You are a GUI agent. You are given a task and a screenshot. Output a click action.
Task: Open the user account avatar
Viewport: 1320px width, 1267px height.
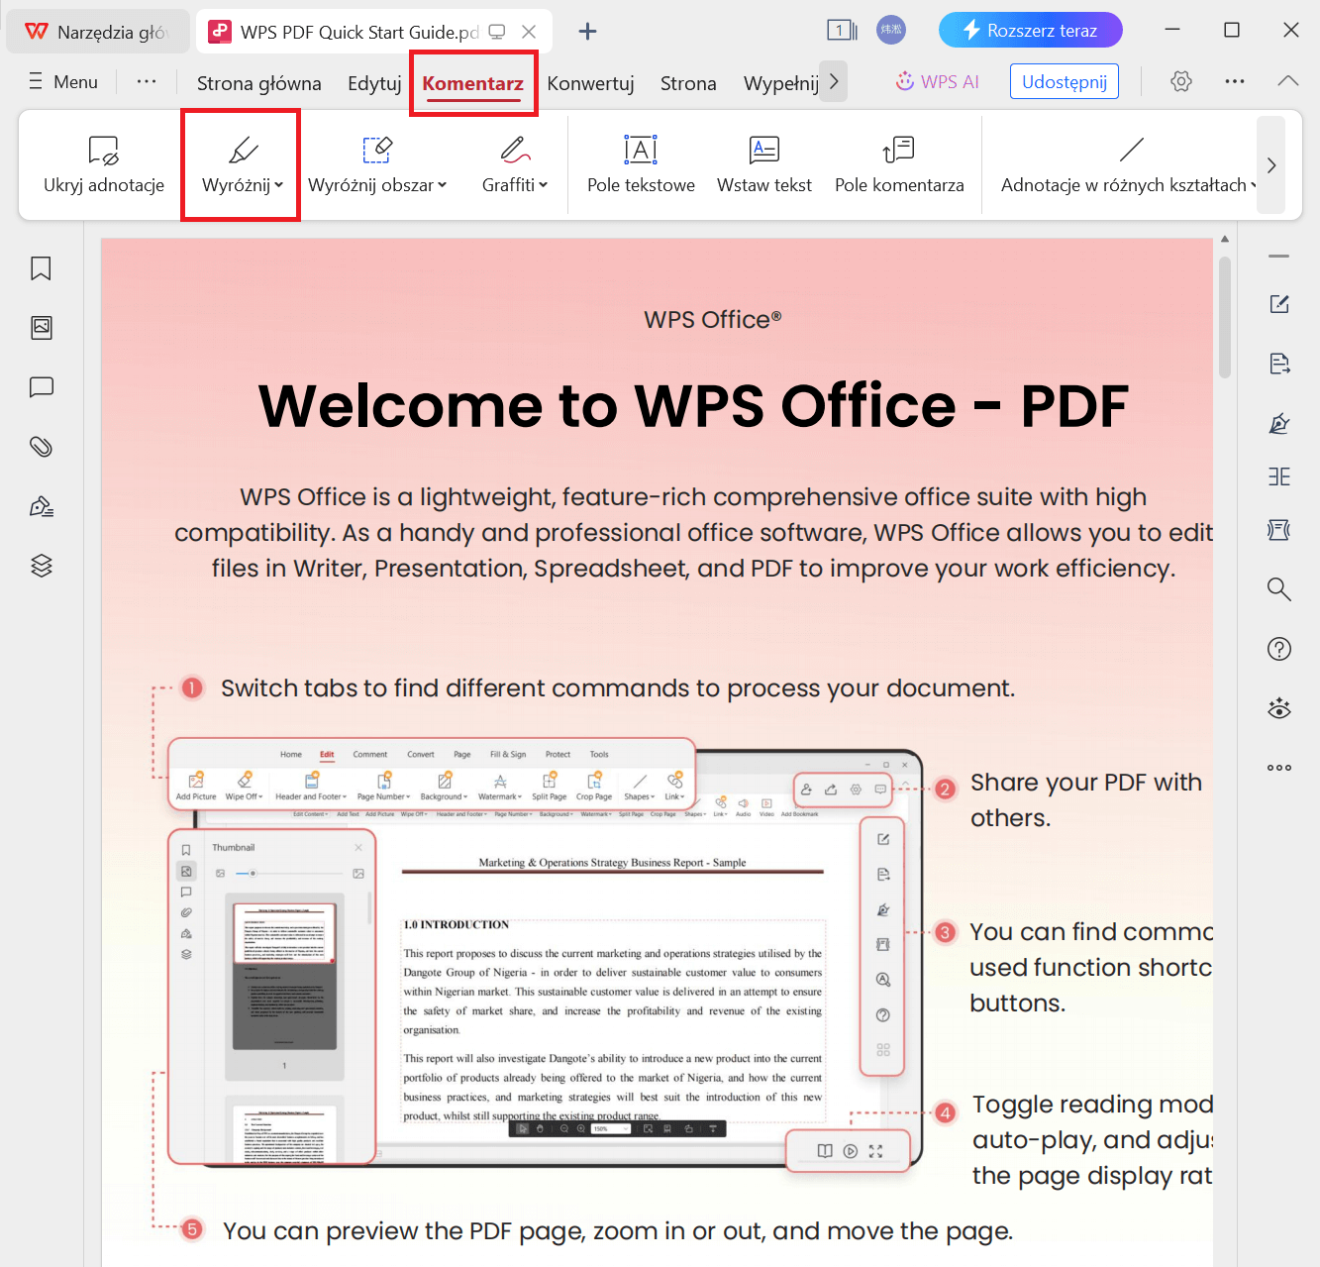(891, 30)
